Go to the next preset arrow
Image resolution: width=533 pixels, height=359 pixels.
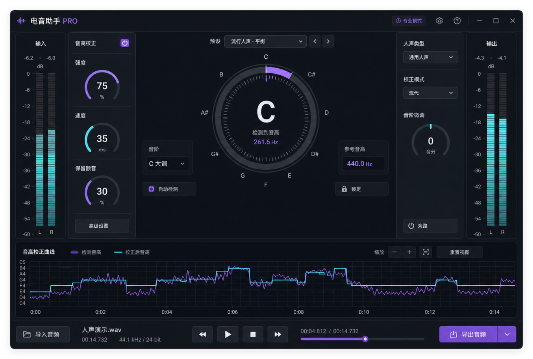pyautogui.click(x=328, y=41)
